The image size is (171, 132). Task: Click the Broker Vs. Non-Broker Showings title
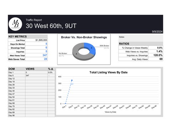coord(84,37)
